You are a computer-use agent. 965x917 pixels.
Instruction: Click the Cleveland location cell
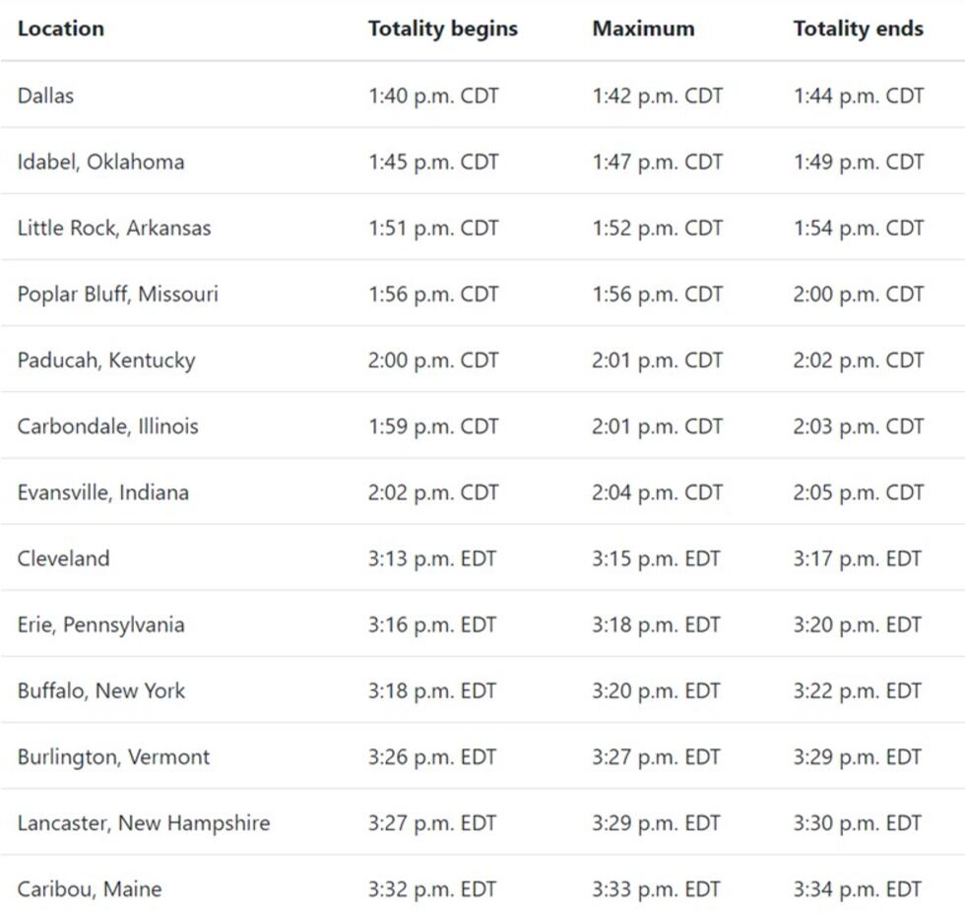point(63,558)
